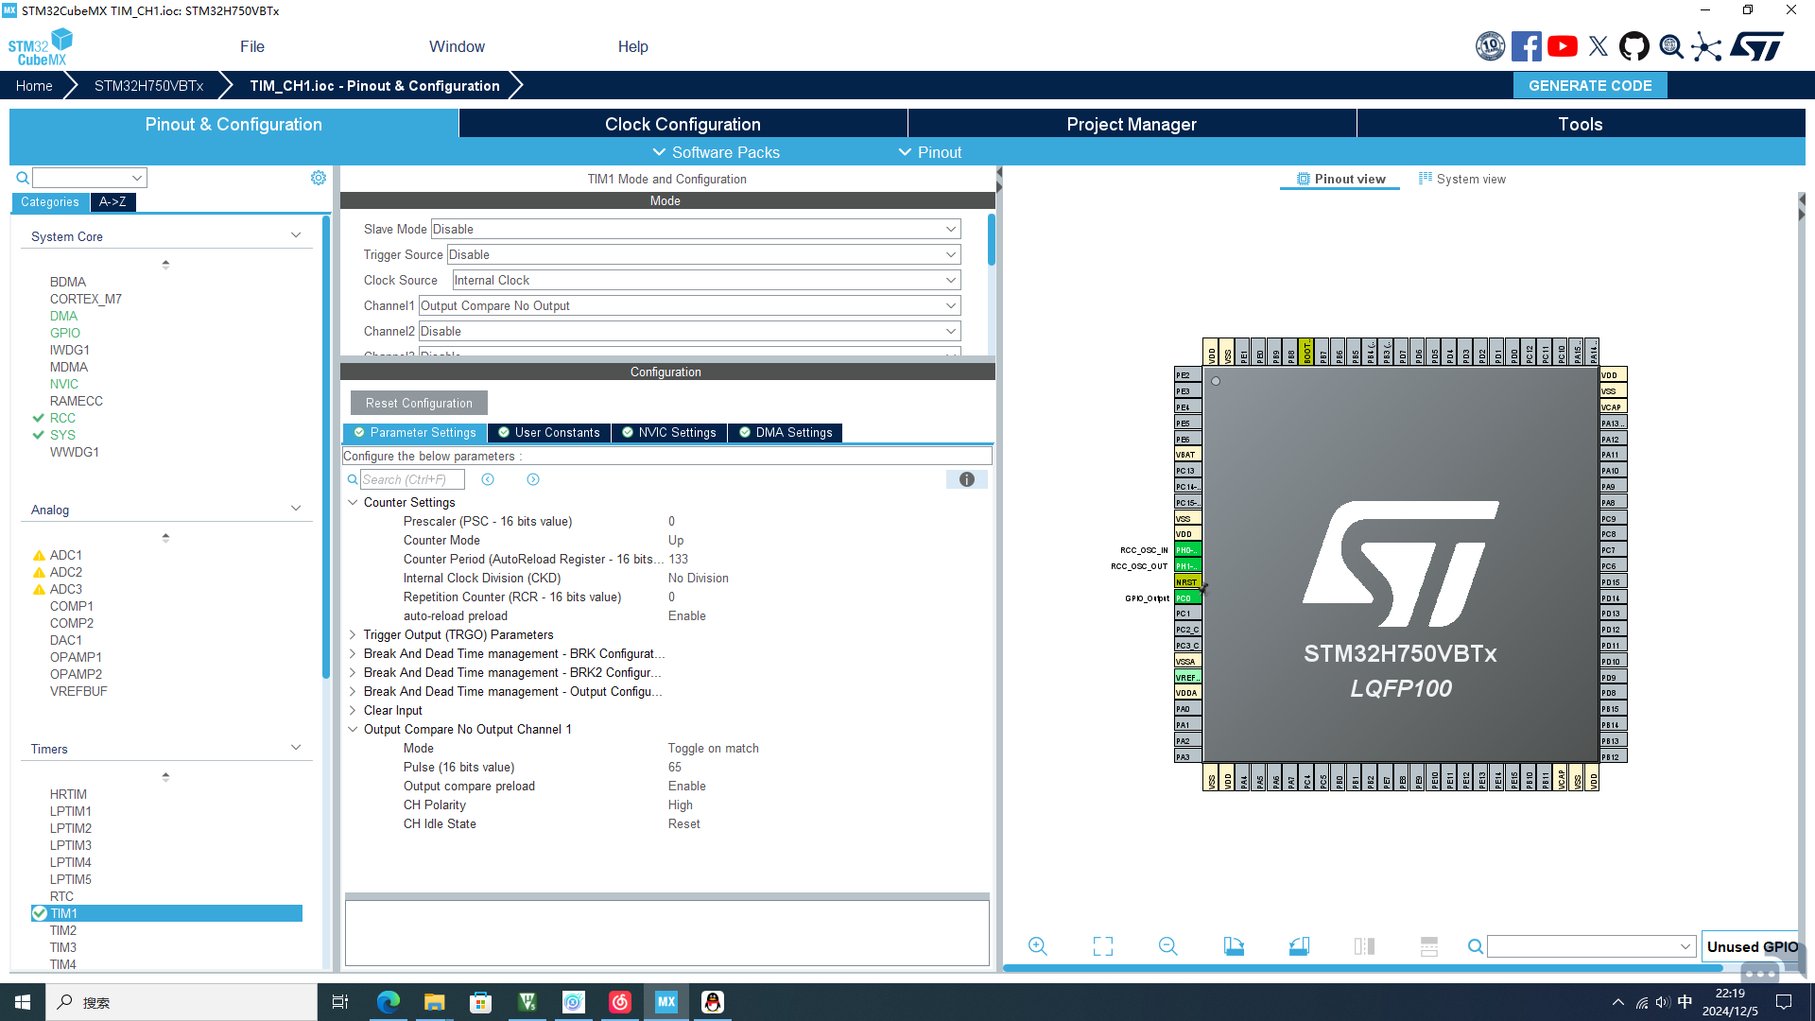Image resolution: width=1815 pixels, height=1021 pixels.
Task: Go to next parameter search result
Action: click(x=533, y=479)
